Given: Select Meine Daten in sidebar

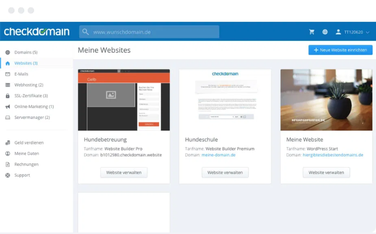Looking at the screenshot, I should click(x=26, y=153).
